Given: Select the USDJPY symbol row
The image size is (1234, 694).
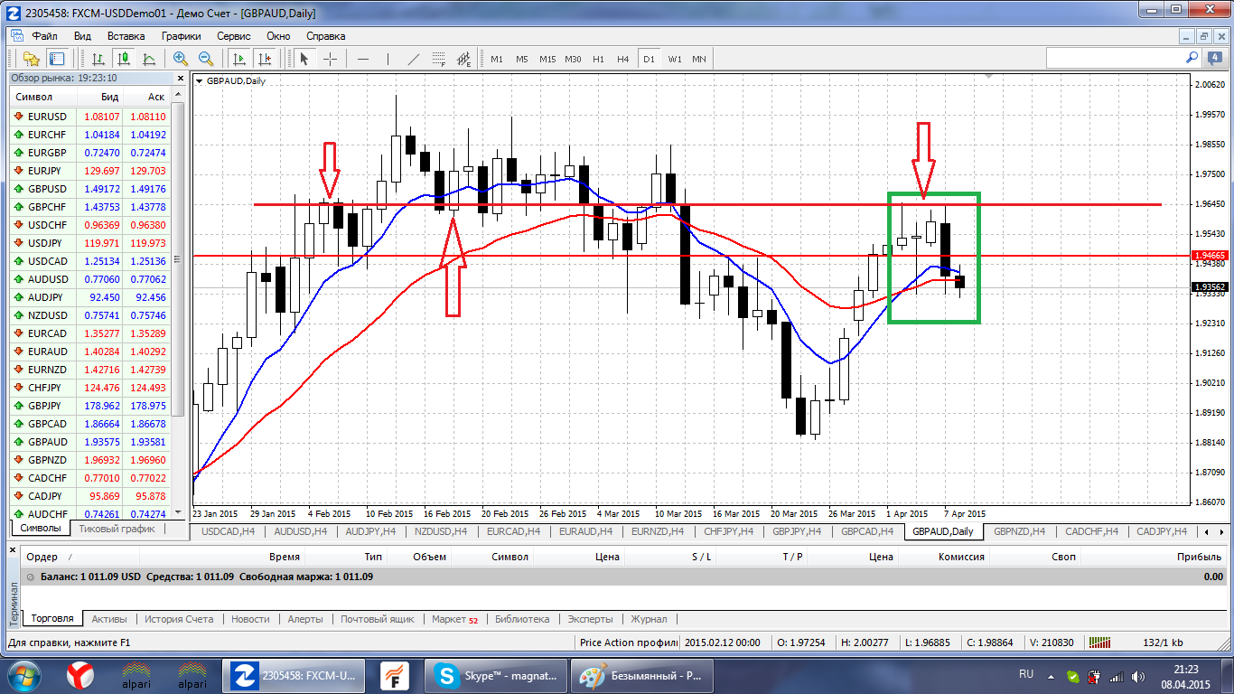Looking at the screenshot, I should point(89,243).
